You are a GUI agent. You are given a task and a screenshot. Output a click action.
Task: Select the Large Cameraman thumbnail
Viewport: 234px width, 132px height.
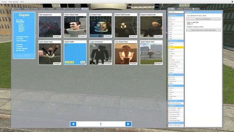point(101,54)
